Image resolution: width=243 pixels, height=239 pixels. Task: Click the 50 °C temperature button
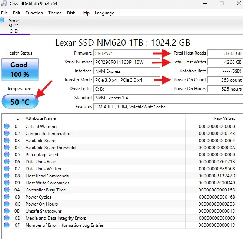point(20,101)
